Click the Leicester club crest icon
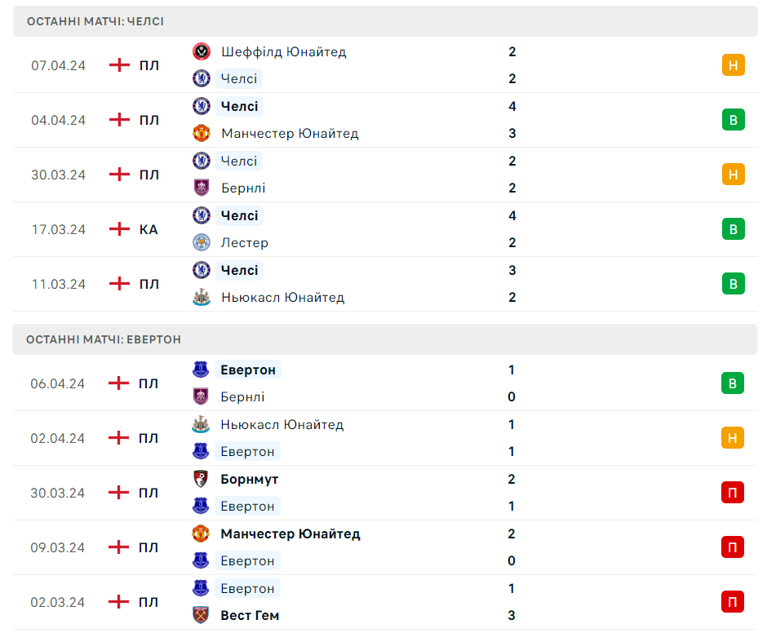Viewport: 767px width, 633px height. coord(201,242)
